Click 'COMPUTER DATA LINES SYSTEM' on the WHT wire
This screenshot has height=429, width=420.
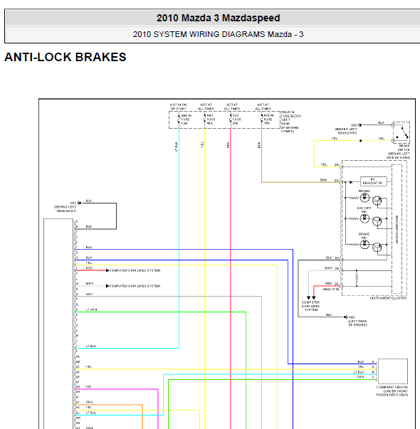pyautogui.click(x=135, y=286)
